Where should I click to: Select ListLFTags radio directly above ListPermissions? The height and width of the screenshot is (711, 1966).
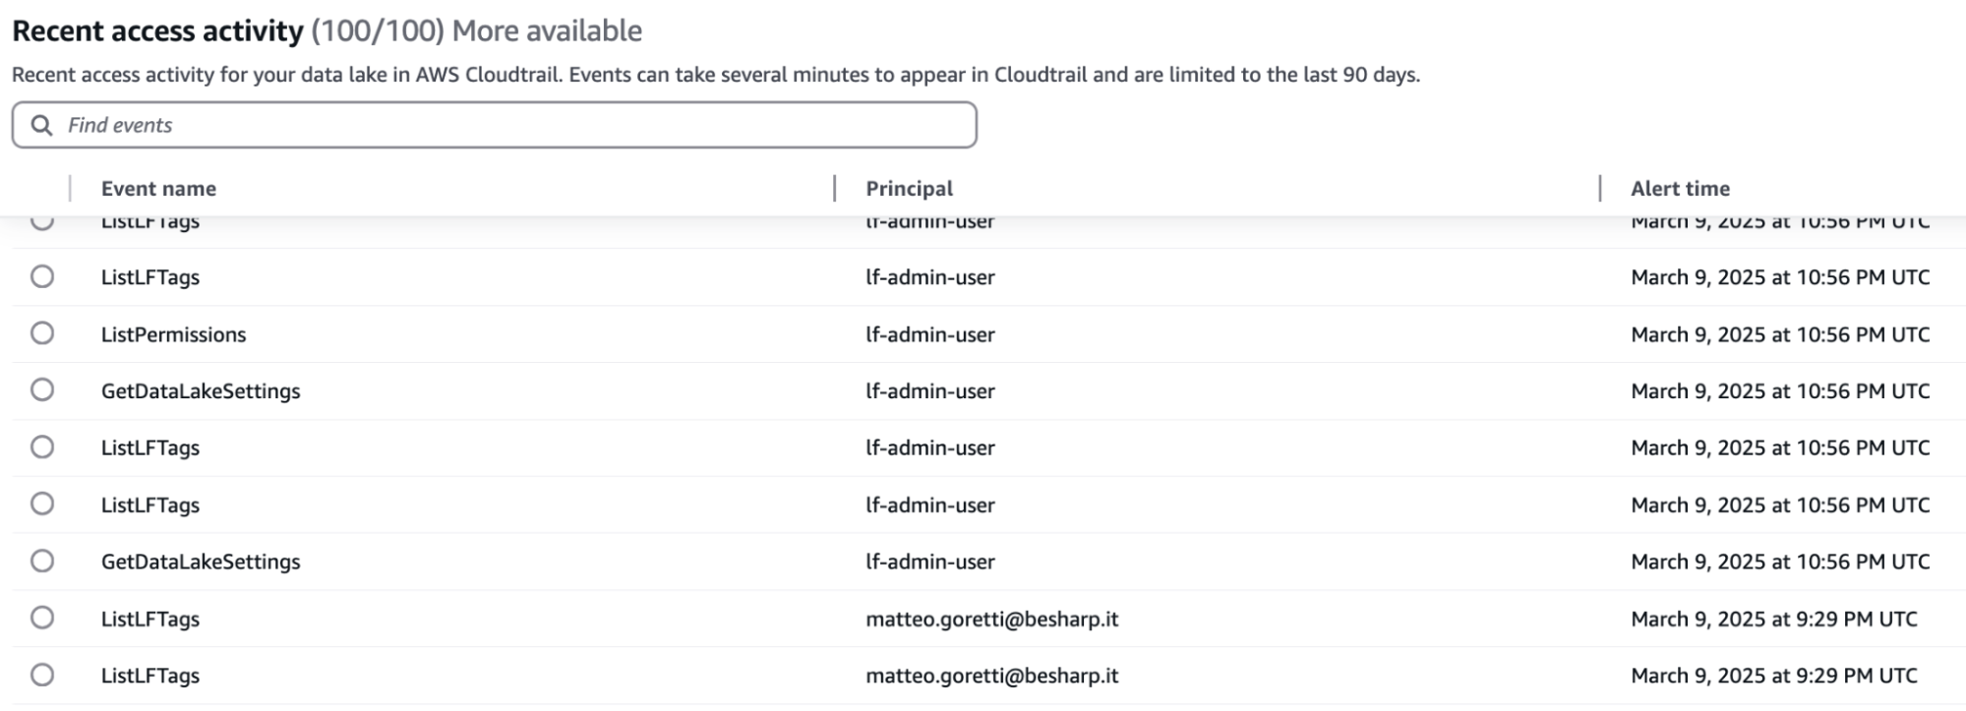pyautogui.click(x=42, y=276)
